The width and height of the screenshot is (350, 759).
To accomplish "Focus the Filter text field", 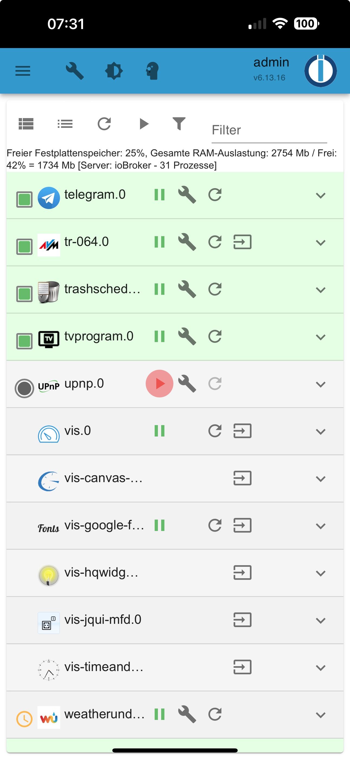I will [269, 130].
